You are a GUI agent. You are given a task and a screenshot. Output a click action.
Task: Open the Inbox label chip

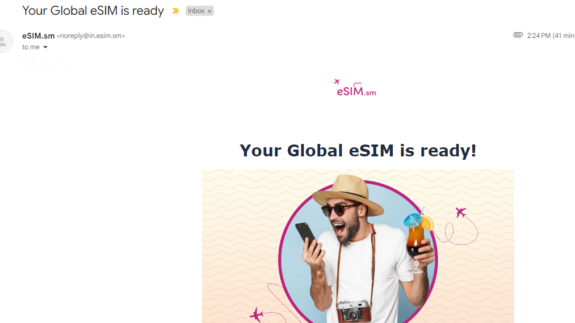tap(196, 11)
